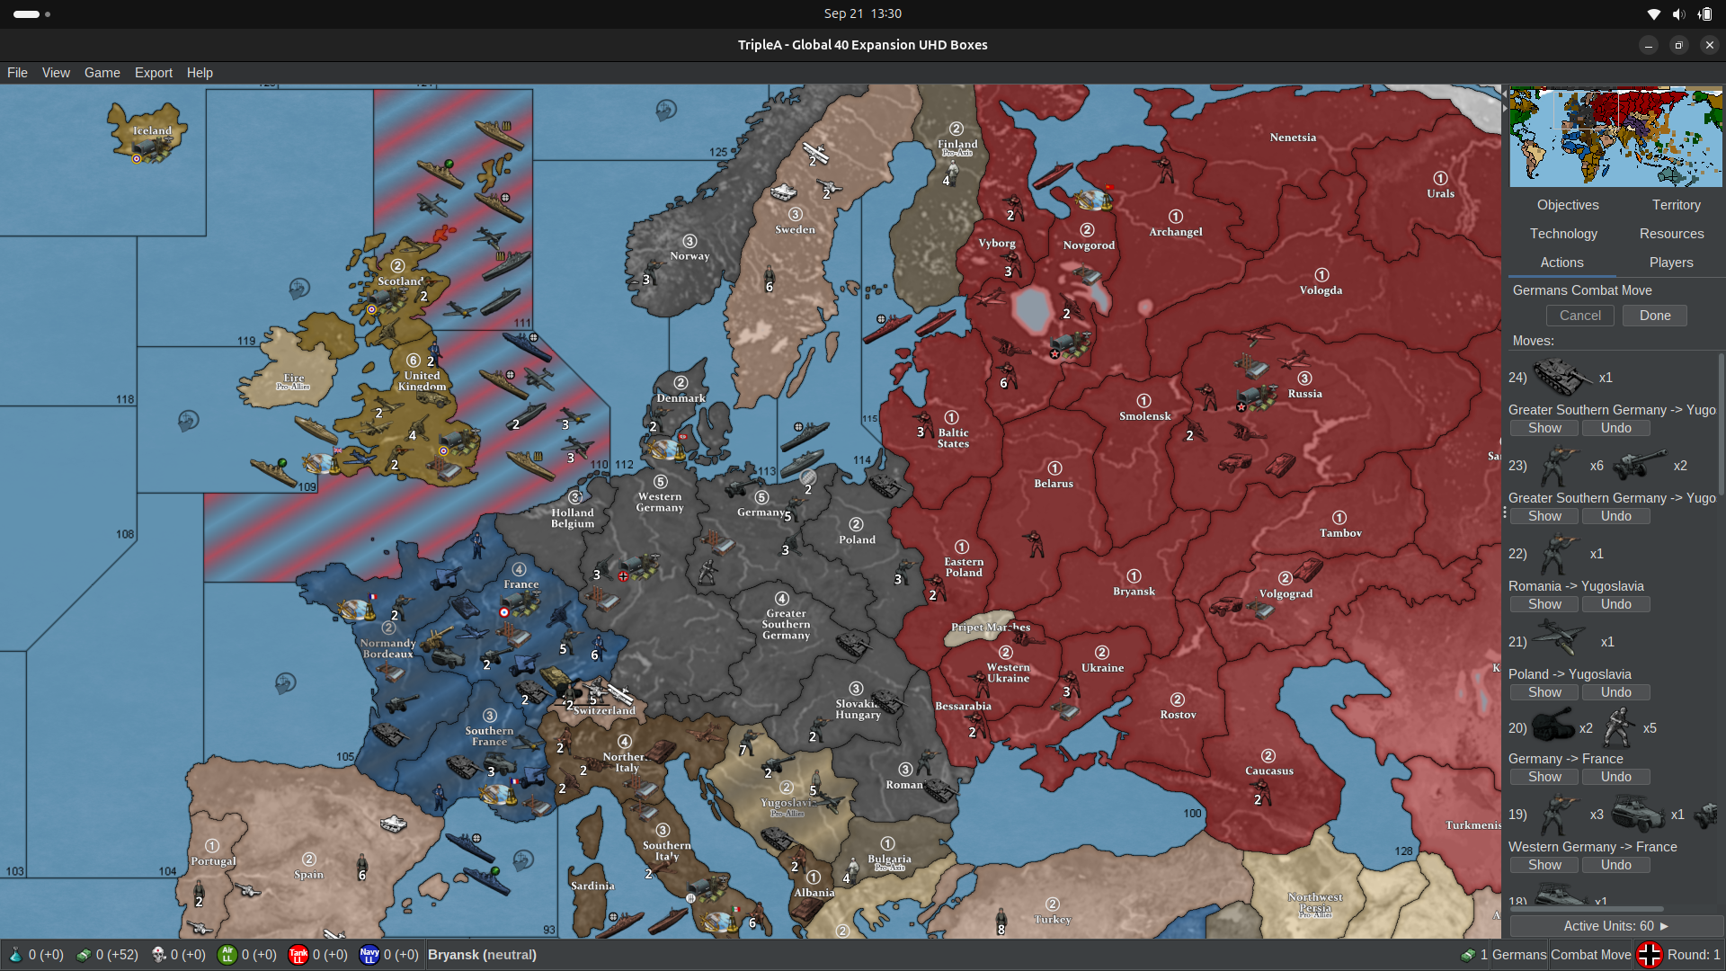Expand the Active Units: 60 panel
The image size is (1726, 971).
tap(1615, 926)
